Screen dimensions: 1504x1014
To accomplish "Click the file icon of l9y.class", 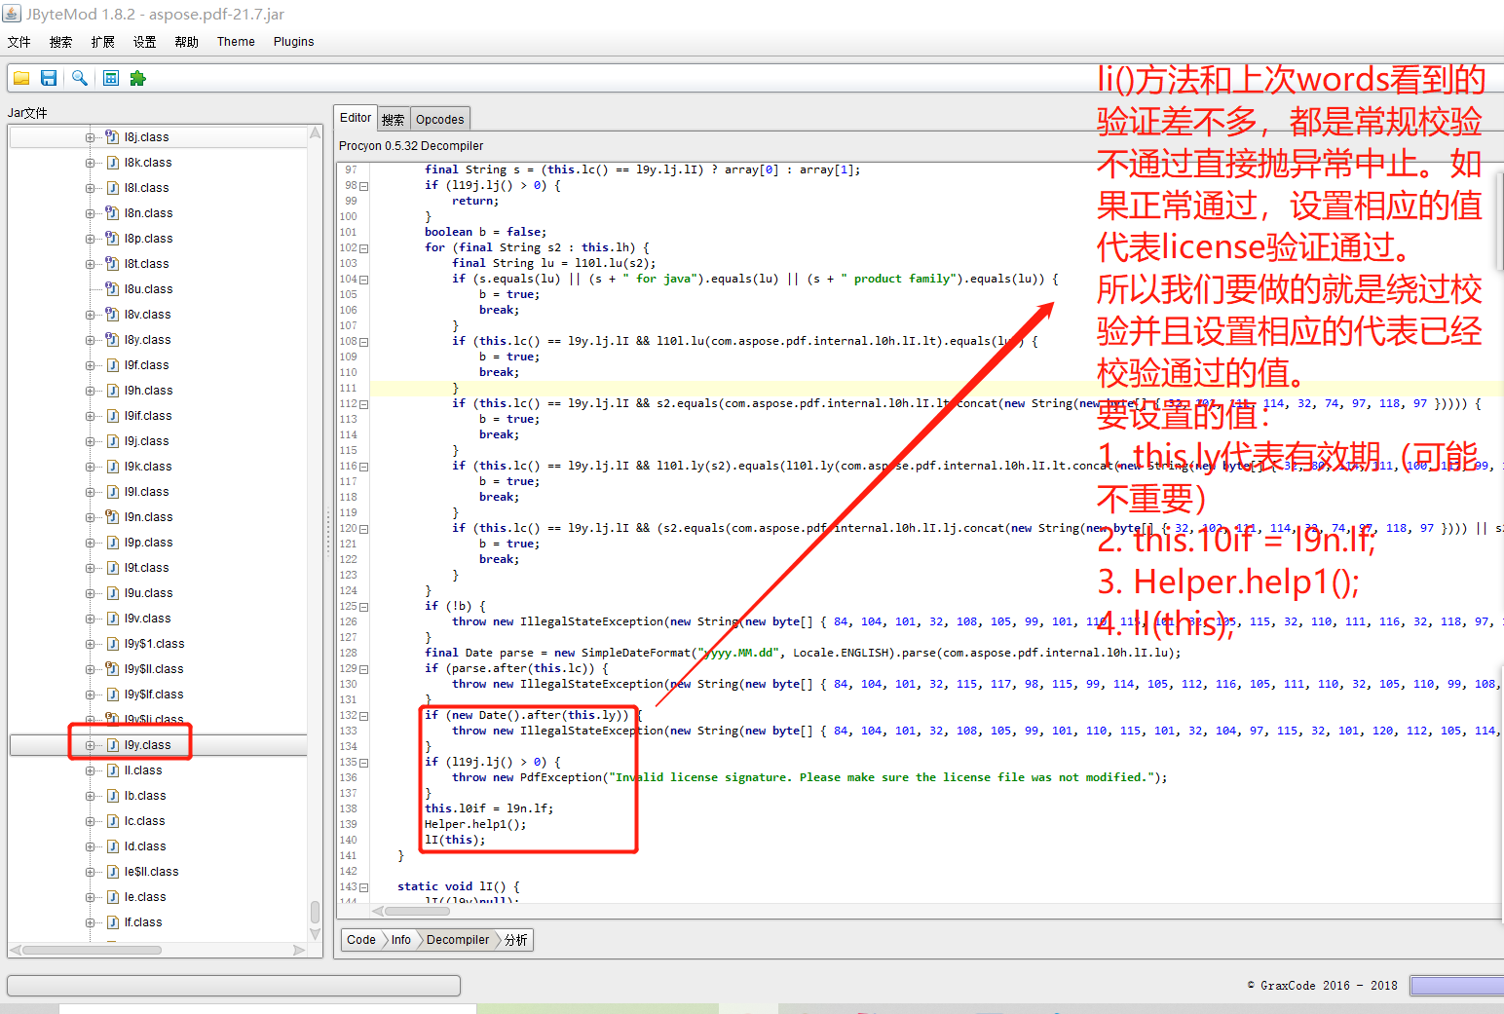I will click(x=113, y=745).
